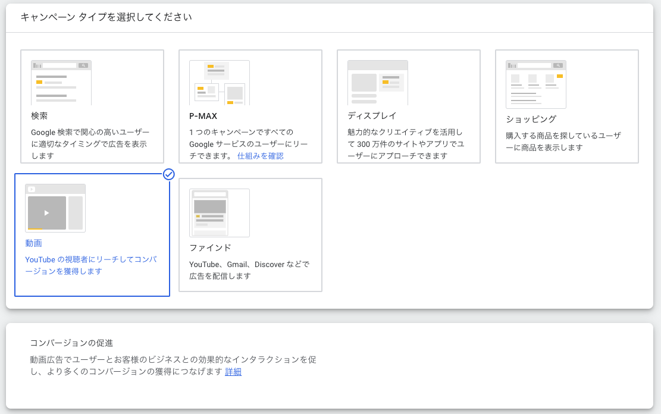Click the ショッピング card description text

(x=563, y=142)
